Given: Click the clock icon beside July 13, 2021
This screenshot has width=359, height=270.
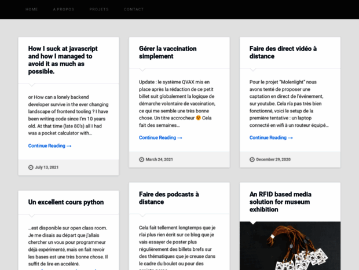Looking at the screenshot, I should coord(31,167).
